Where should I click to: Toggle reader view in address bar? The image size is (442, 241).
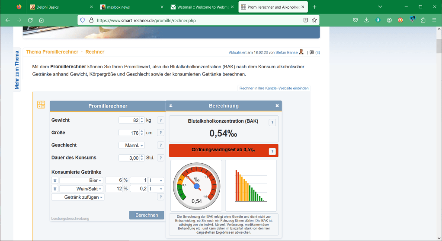[306, 20]
